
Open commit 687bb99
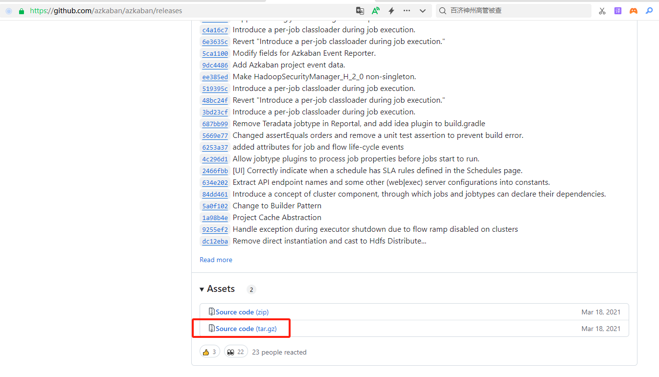pos(215,124)
